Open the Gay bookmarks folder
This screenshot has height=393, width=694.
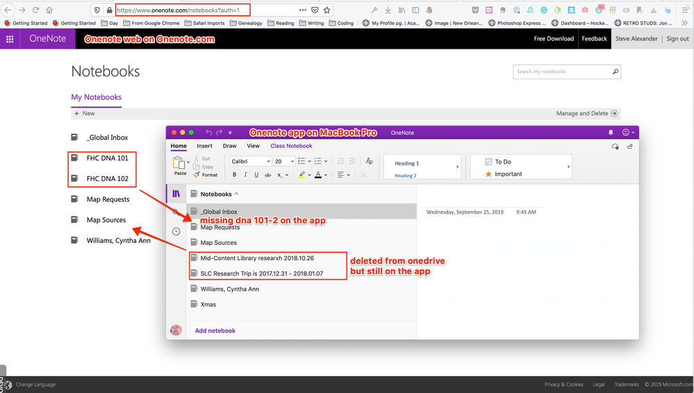[x=109, y=23]
